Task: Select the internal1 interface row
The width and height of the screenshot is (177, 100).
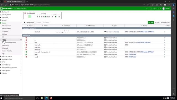Action: point(97,45)
